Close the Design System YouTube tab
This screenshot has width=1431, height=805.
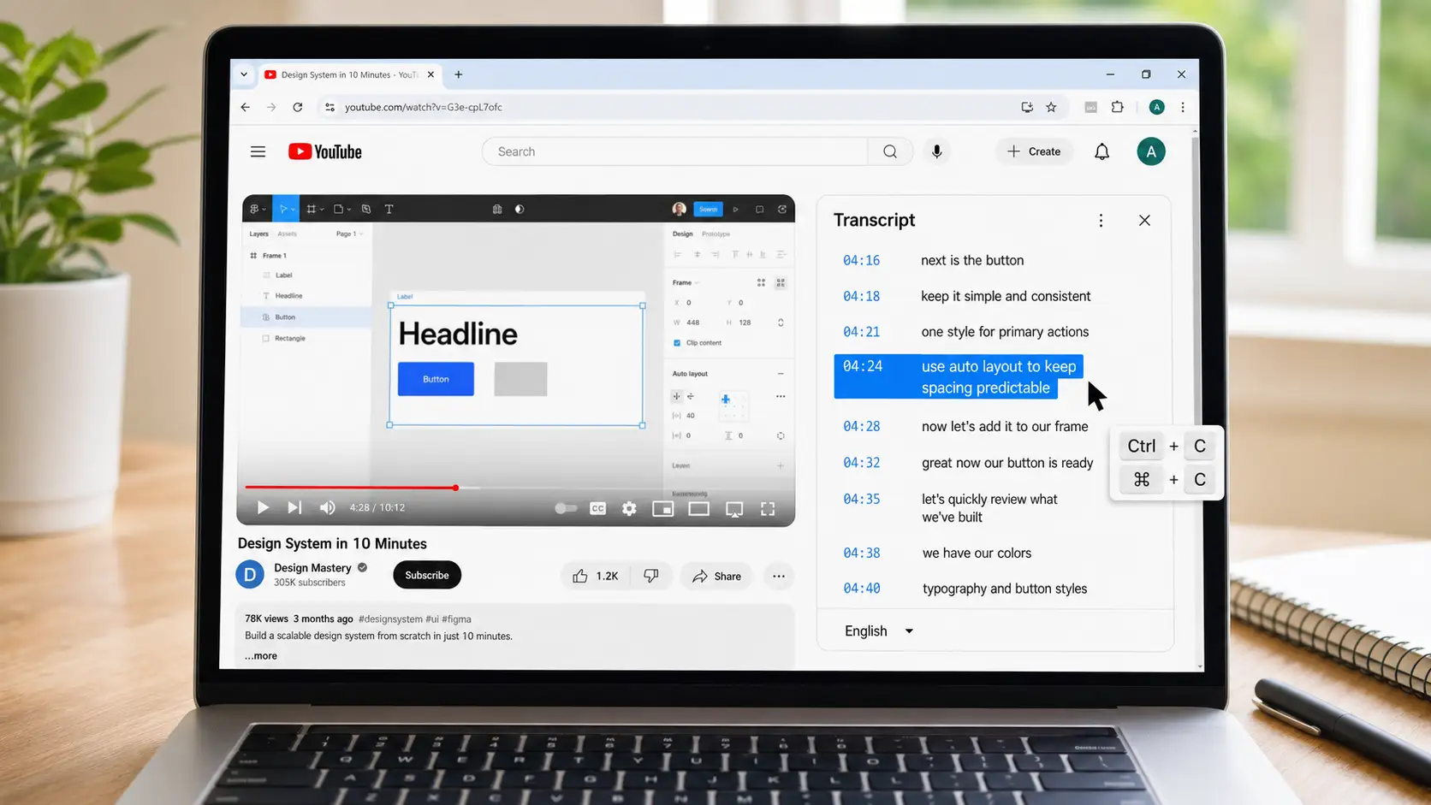430,74
